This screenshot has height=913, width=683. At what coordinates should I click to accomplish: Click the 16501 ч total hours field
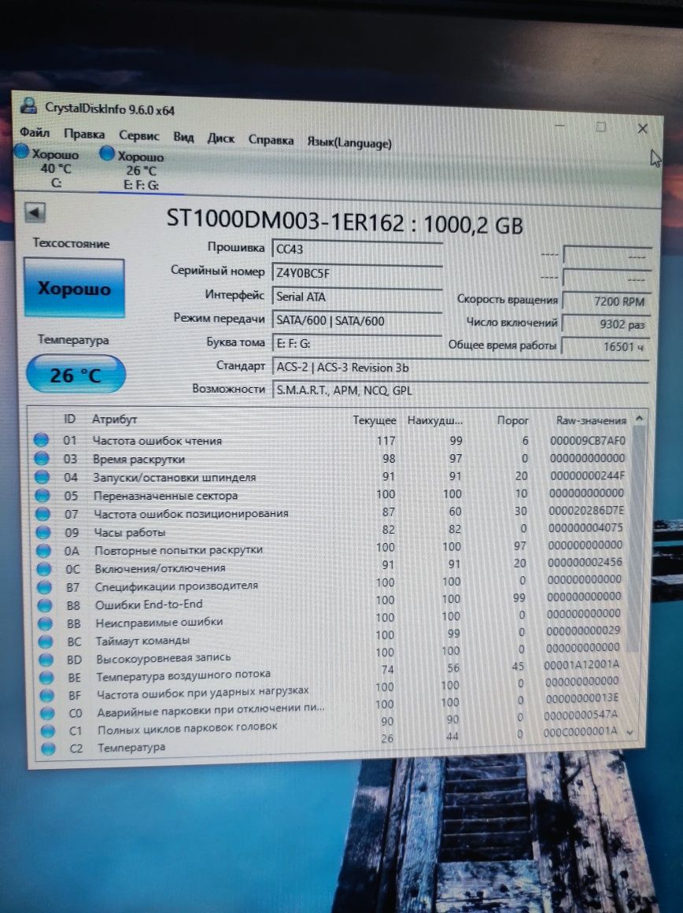click(x=606, y=346)
